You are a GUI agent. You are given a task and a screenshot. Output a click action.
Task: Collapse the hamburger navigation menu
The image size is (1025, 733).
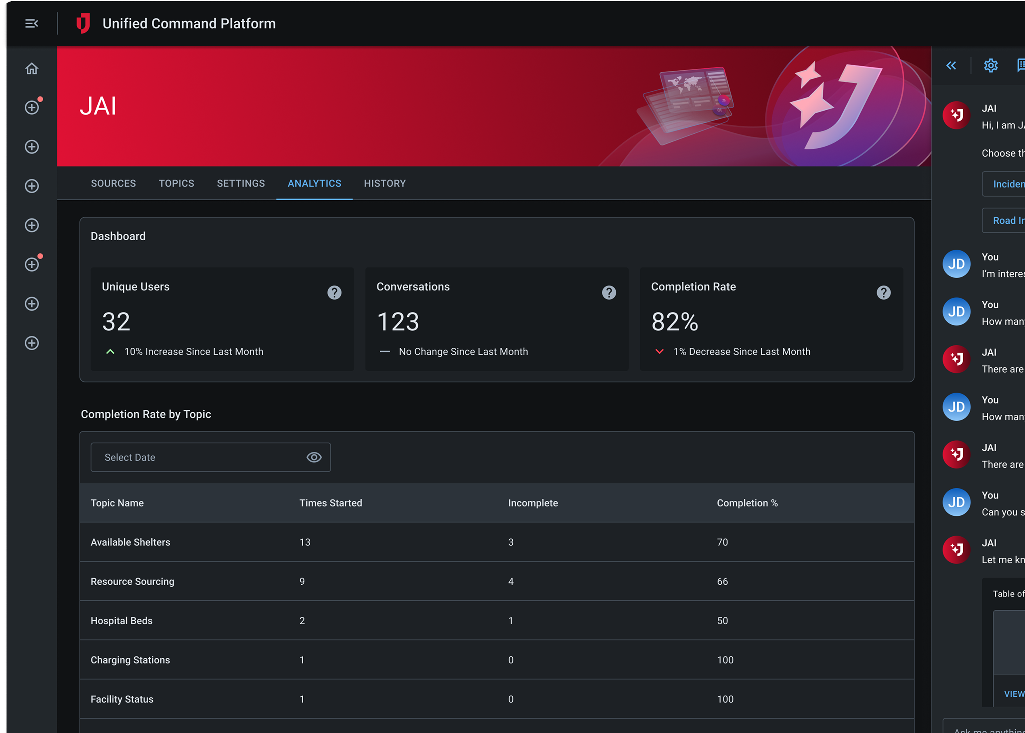pyautogui.click(x=31, y=23)
